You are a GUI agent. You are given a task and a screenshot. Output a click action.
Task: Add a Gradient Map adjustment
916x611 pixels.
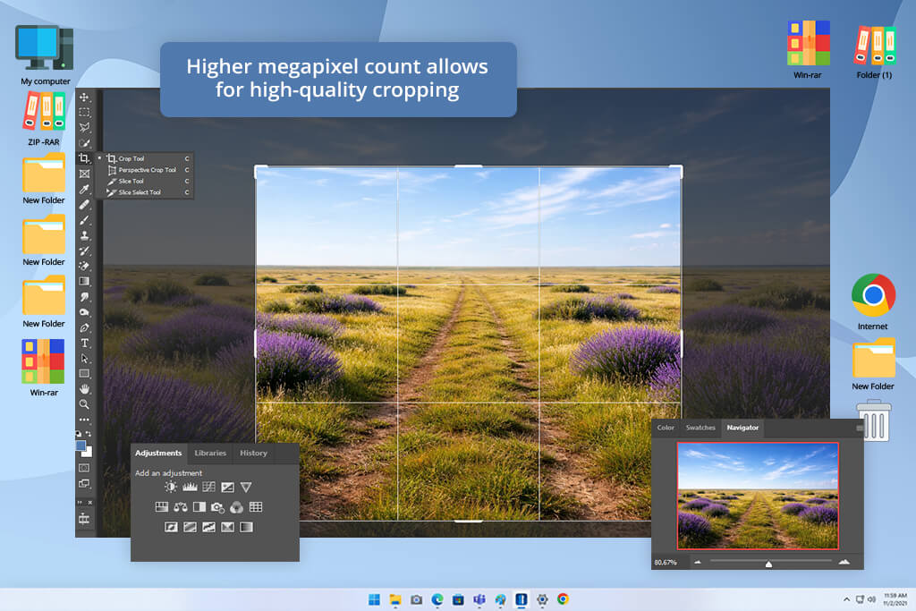247,527
